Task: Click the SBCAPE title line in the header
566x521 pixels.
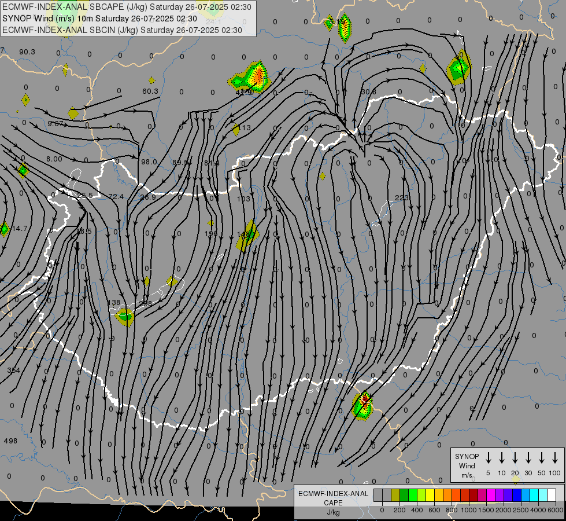Action: 127,7
